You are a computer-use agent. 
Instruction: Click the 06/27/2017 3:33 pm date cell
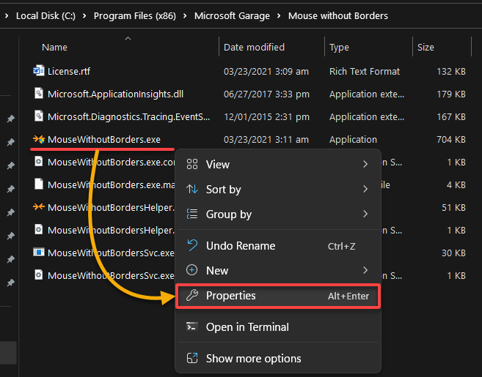click(266, 94)
